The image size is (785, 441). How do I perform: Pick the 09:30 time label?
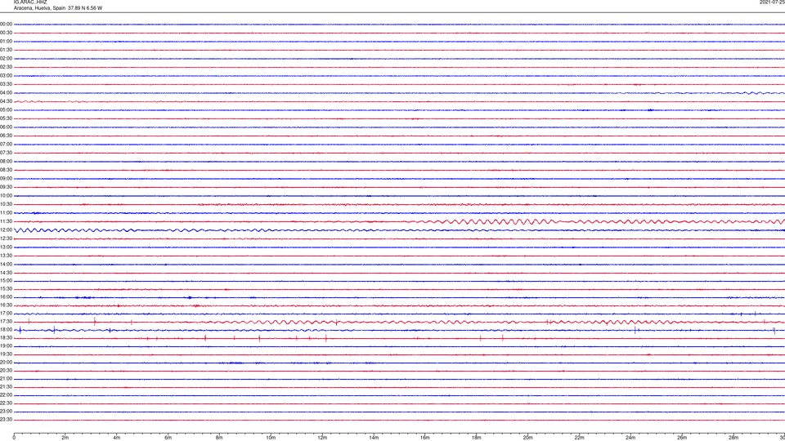tap(6, 188)
